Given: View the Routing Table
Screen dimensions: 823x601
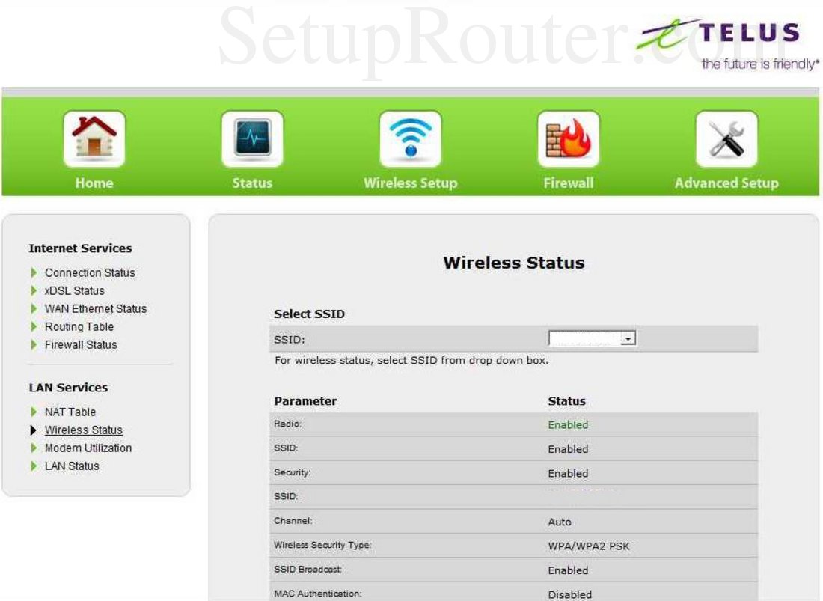Looking at the screenshot, I should [79, 326].
